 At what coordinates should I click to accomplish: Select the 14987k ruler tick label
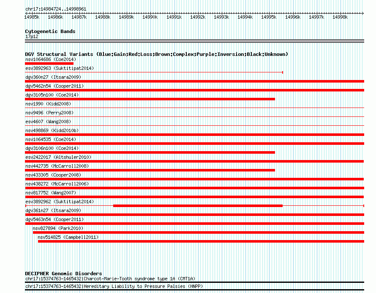[x=79, y=17]
